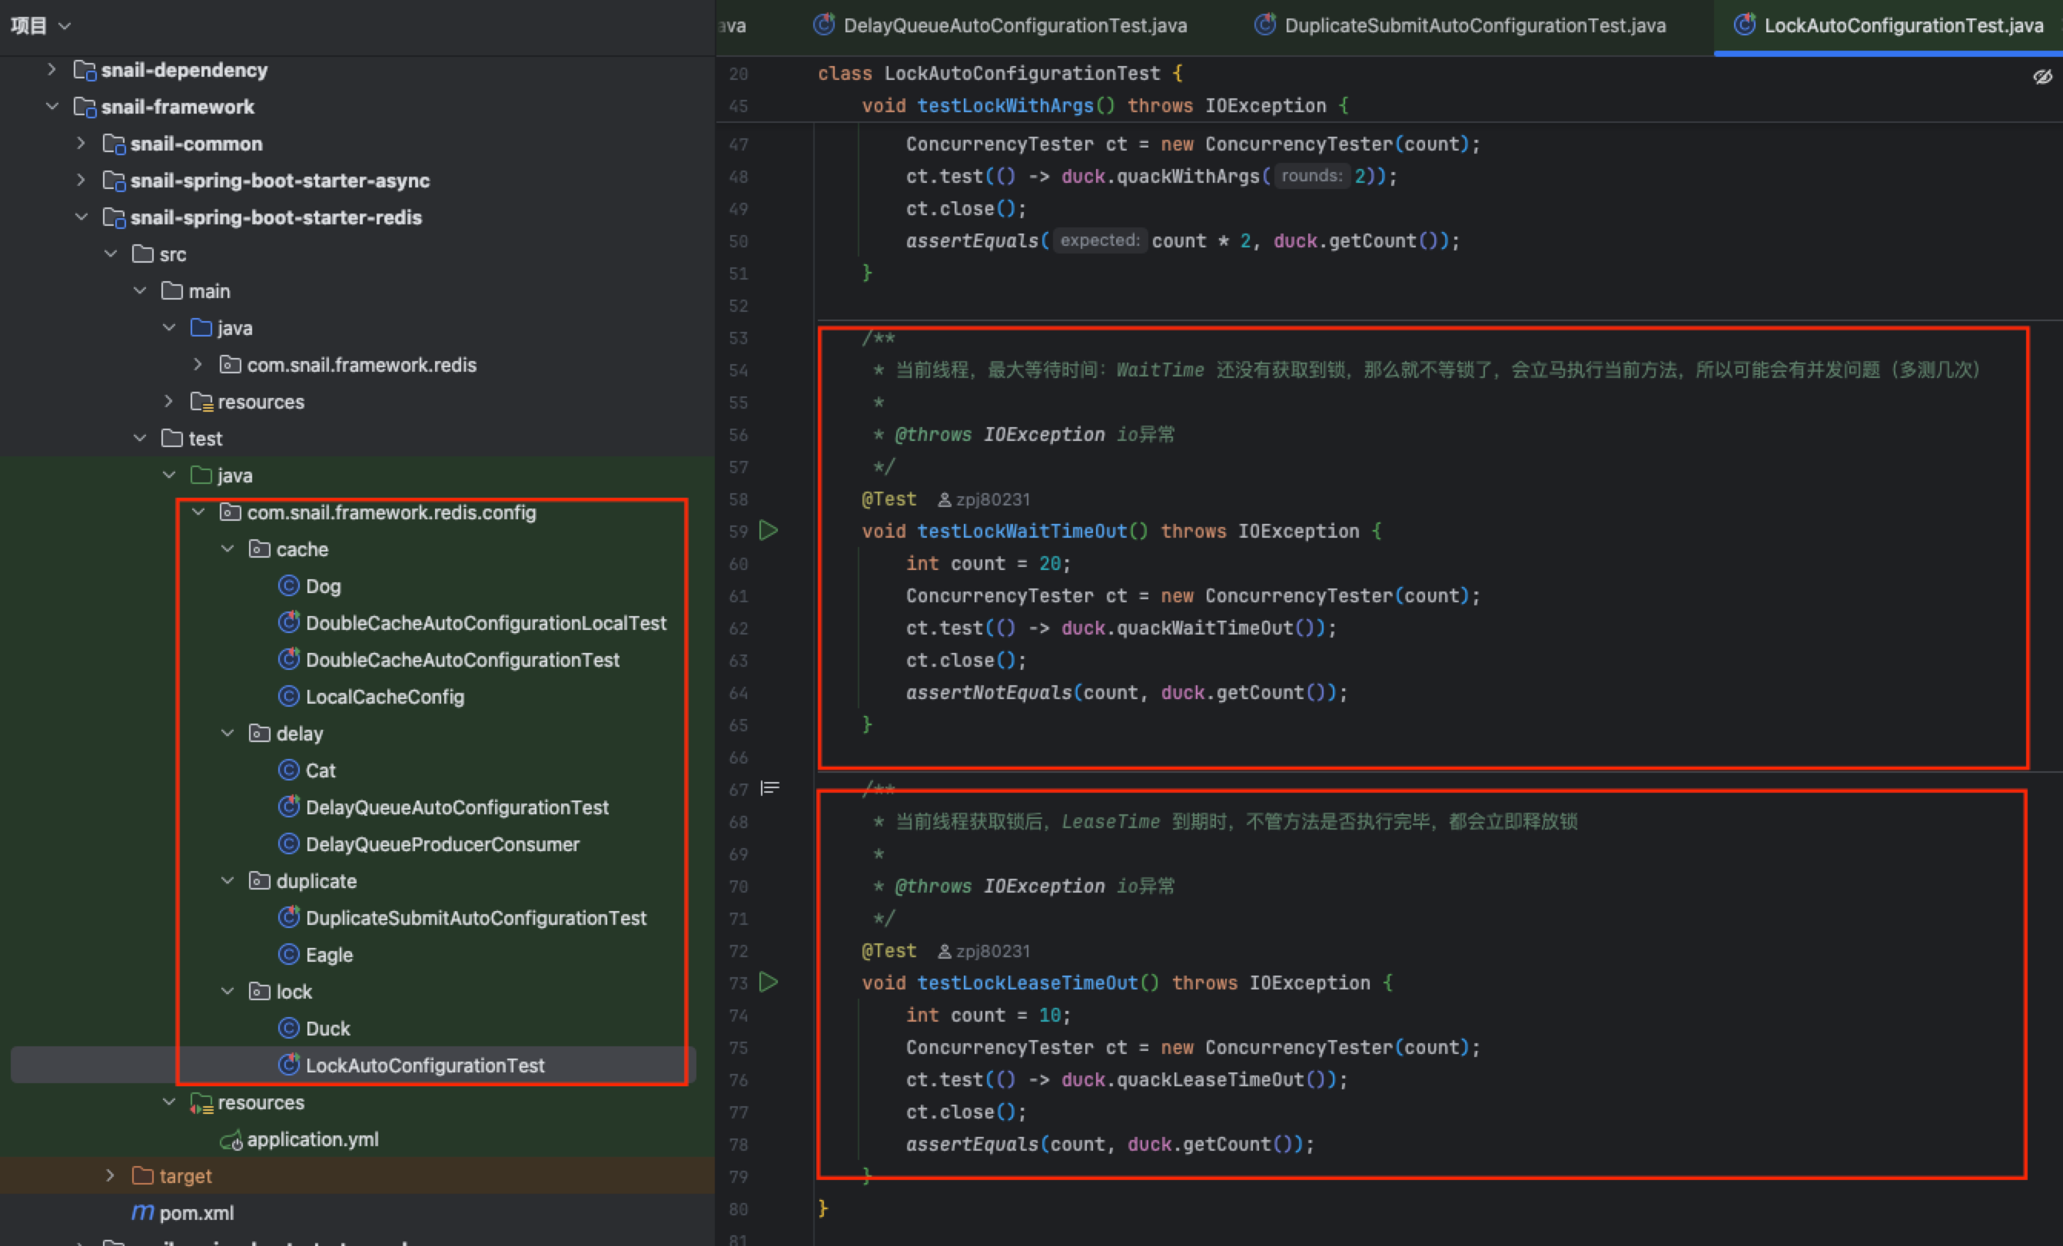Viewport: 2063px width, 1246px height.
Task: Expand the target folder
Action: point(110,1175)
